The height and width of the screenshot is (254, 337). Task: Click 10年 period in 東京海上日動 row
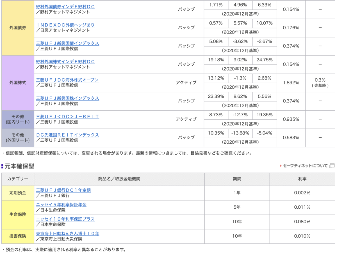[237, 236]
